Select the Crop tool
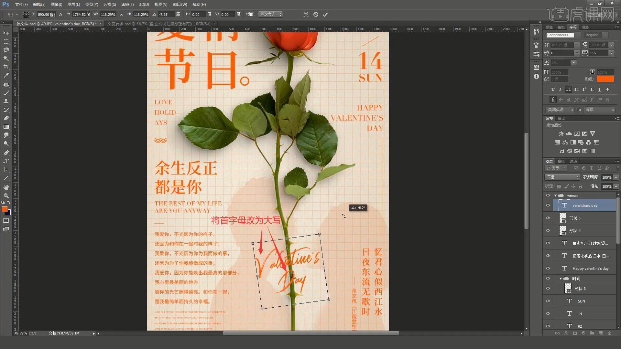Screen dimensions: 621x349 tap(6, 67)
